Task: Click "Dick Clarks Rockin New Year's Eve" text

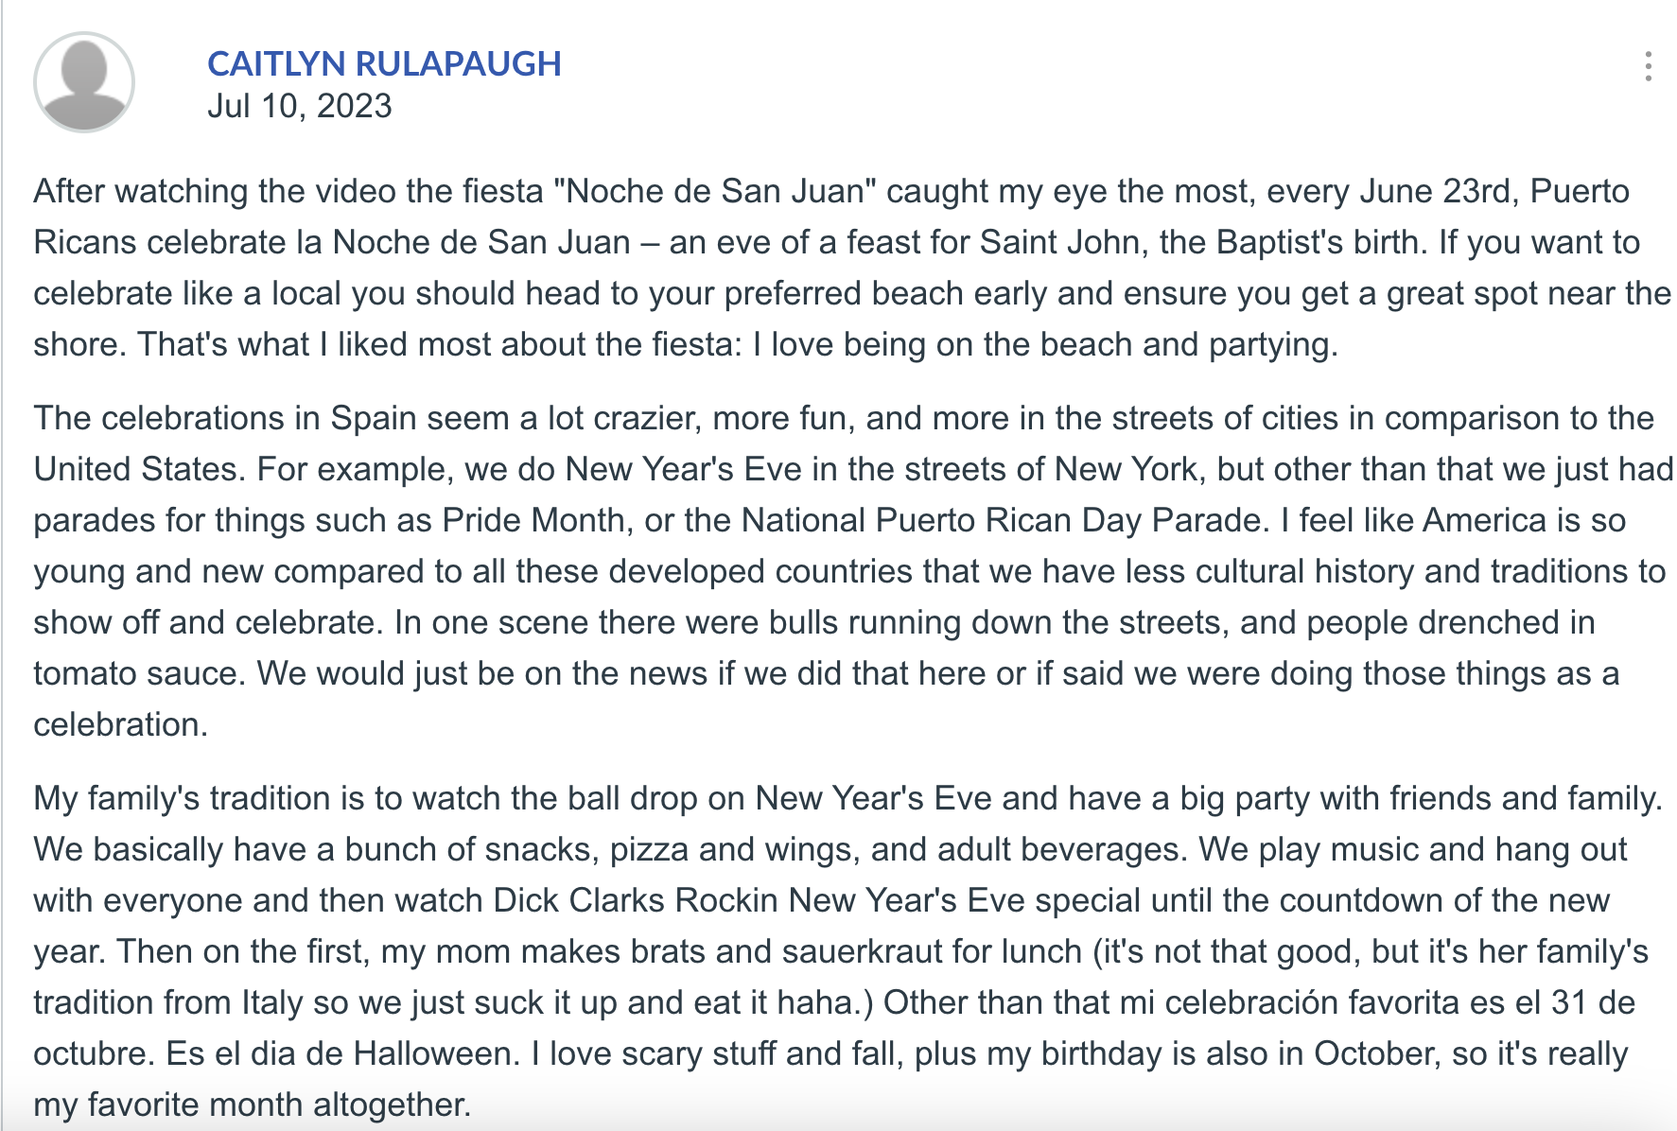Action: [760, 900]
